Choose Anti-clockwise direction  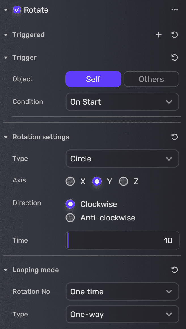tap(70, 218)
